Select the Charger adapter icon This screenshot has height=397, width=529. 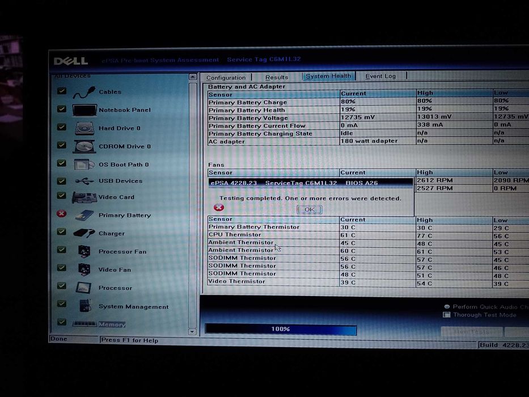(84, 233)
